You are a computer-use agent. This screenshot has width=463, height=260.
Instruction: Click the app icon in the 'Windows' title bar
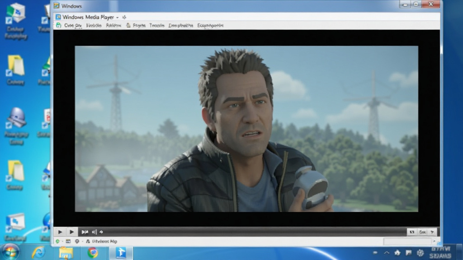[57, 5]
